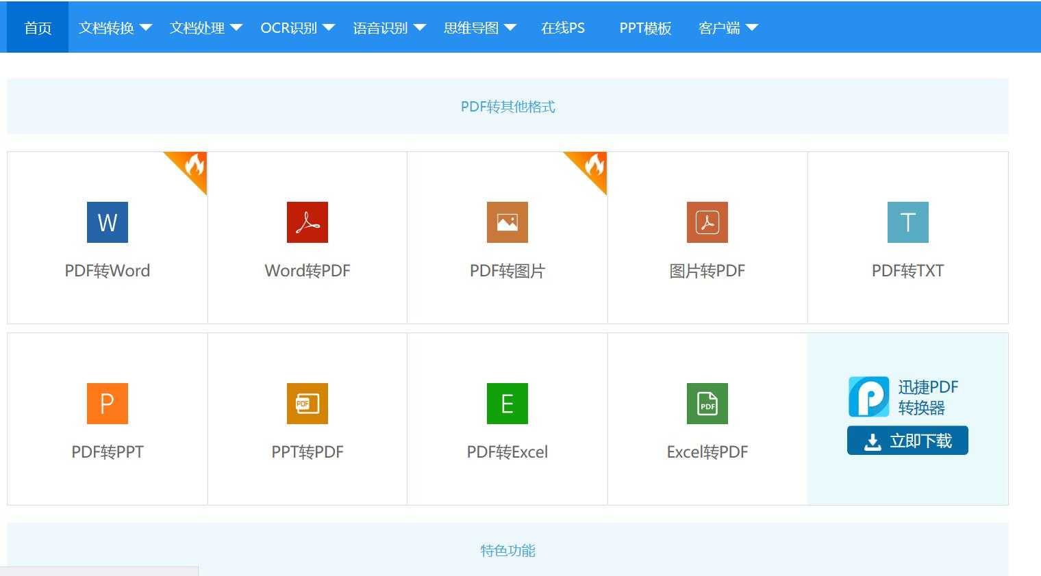Open the 在线PS page

(563, 28)
